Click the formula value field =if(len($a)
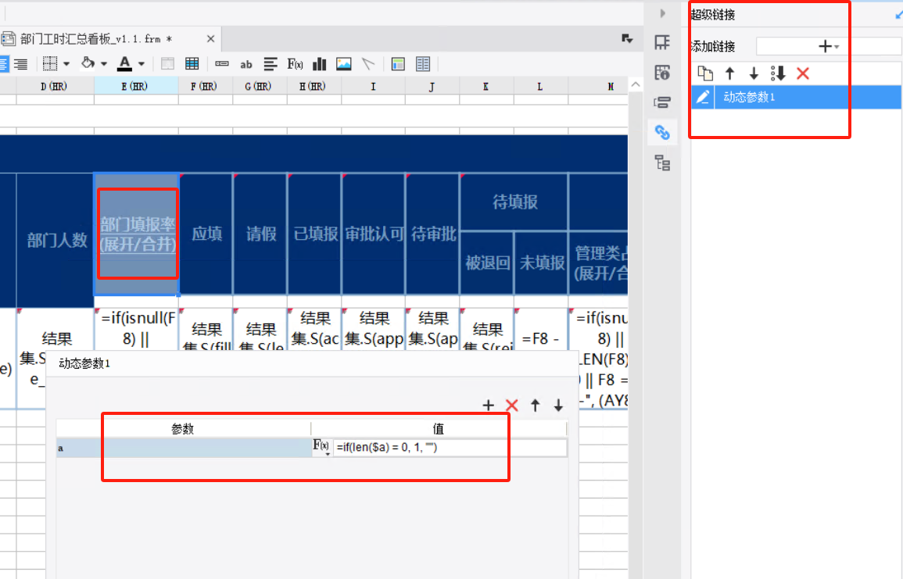Screen dimensions: 903x579 [x=450, y=448]
